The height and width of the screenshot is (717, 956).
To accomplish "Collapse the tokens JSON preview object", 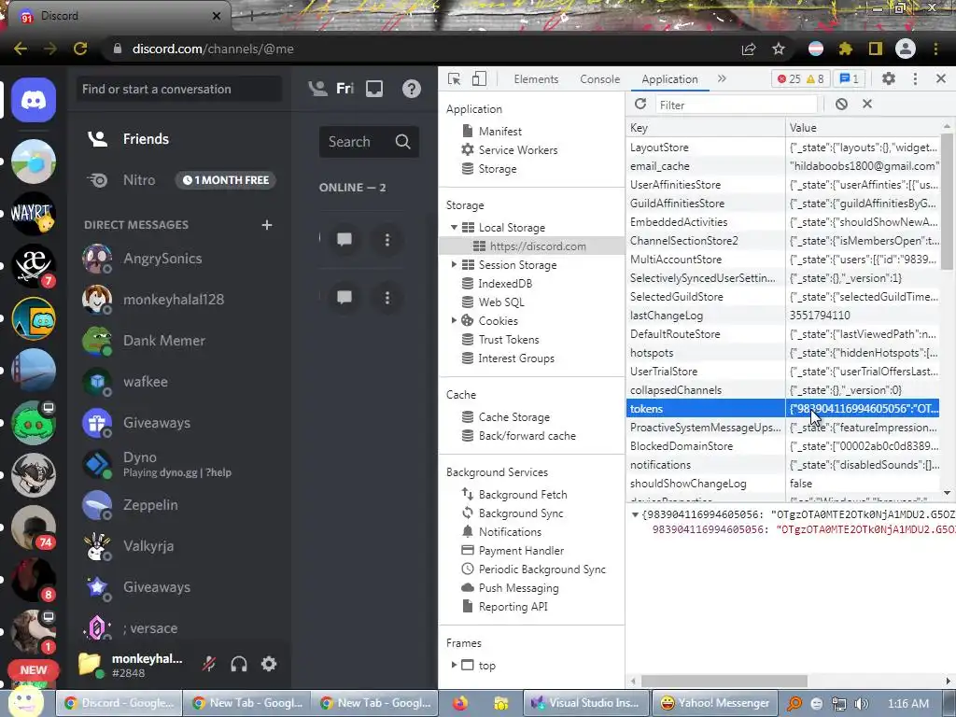I will tap(635, 514).
